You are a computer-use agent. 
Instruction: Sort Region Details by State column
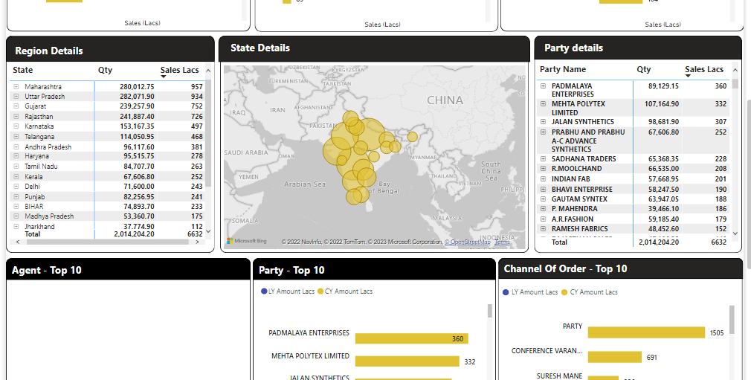23,70
